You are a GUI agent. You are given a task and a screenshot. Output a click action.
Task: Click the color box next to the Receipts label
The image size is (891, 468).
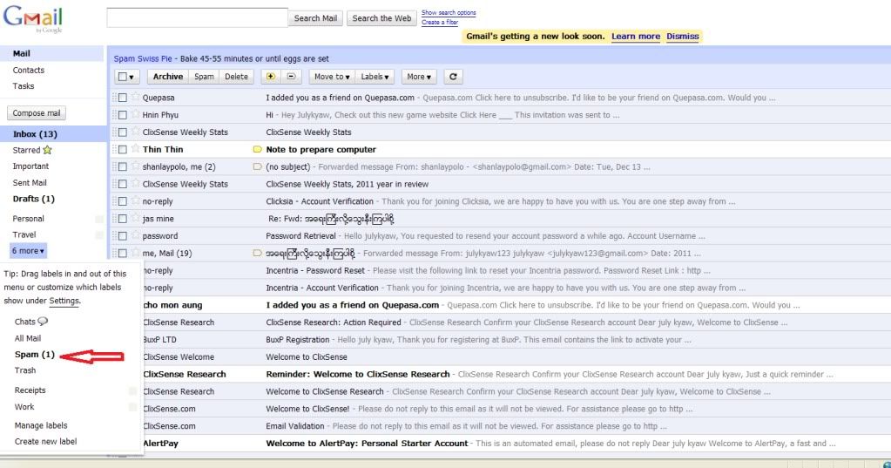(x=132, y=390)
